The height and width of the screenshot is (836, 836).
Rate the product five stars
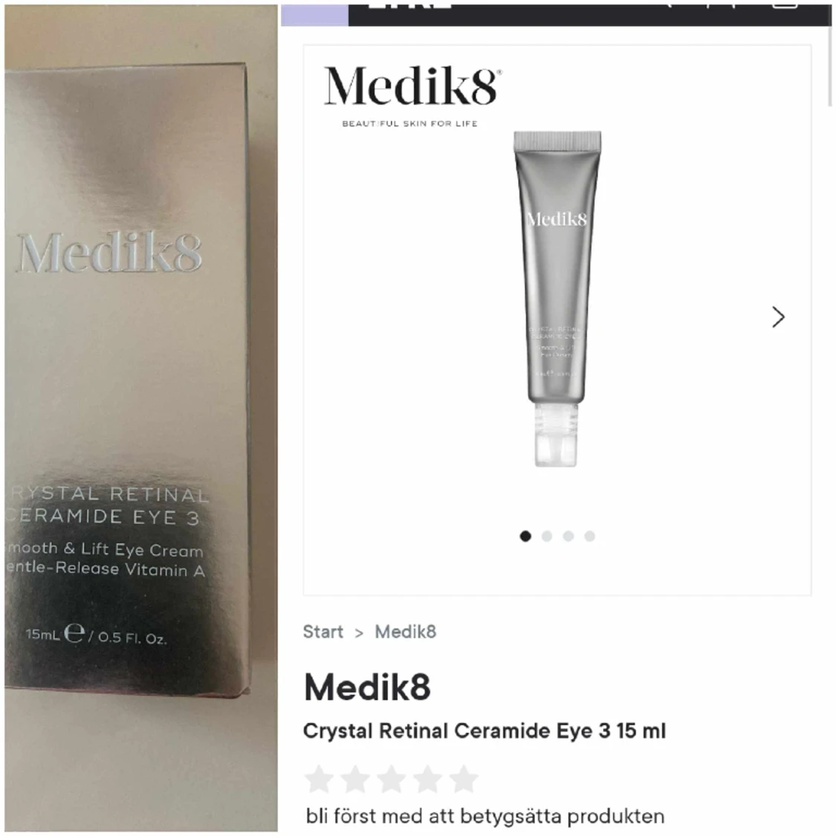click(x=463, y=780)
